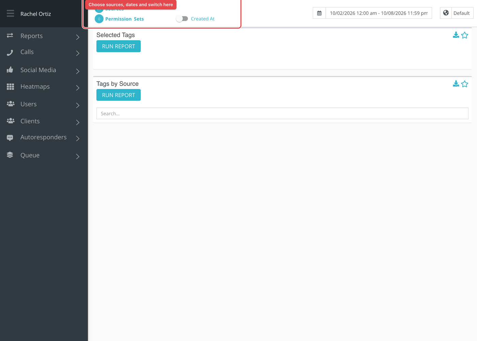Click the Calls phone icon
The height and width of the screenshot is (341, 477).
pos(10,52)
